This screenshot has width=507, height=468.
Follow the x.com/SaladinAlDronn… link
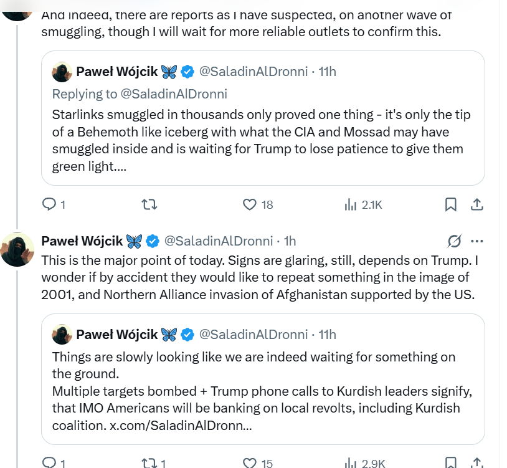pyautogui.click(x=182, y=425)
